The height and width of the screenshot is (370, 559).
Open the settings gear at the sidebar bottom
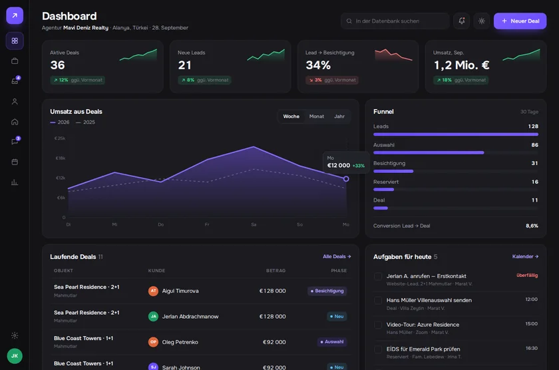[15, 335]
